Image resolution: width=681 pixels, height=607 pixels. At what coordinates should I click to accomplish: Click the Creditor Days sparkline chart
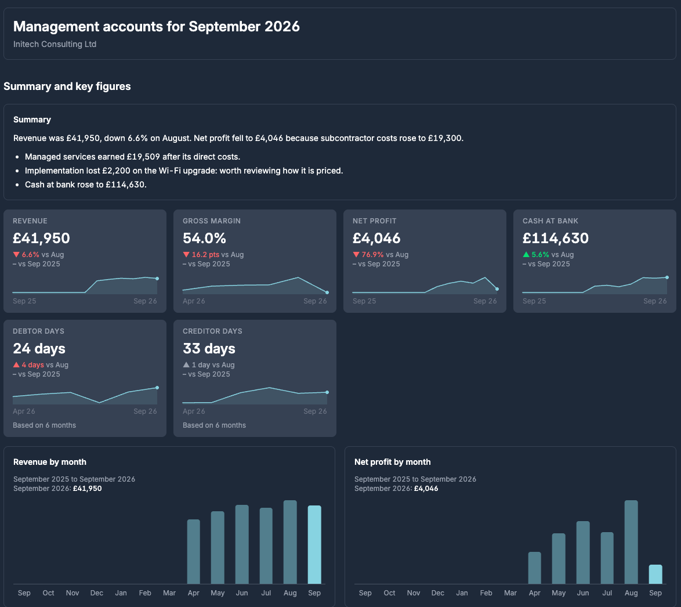(x=255, y=395)
